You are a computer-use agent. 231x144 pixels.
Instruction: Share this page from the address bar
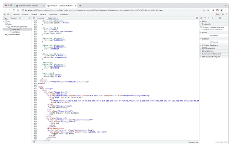(204, 10)
